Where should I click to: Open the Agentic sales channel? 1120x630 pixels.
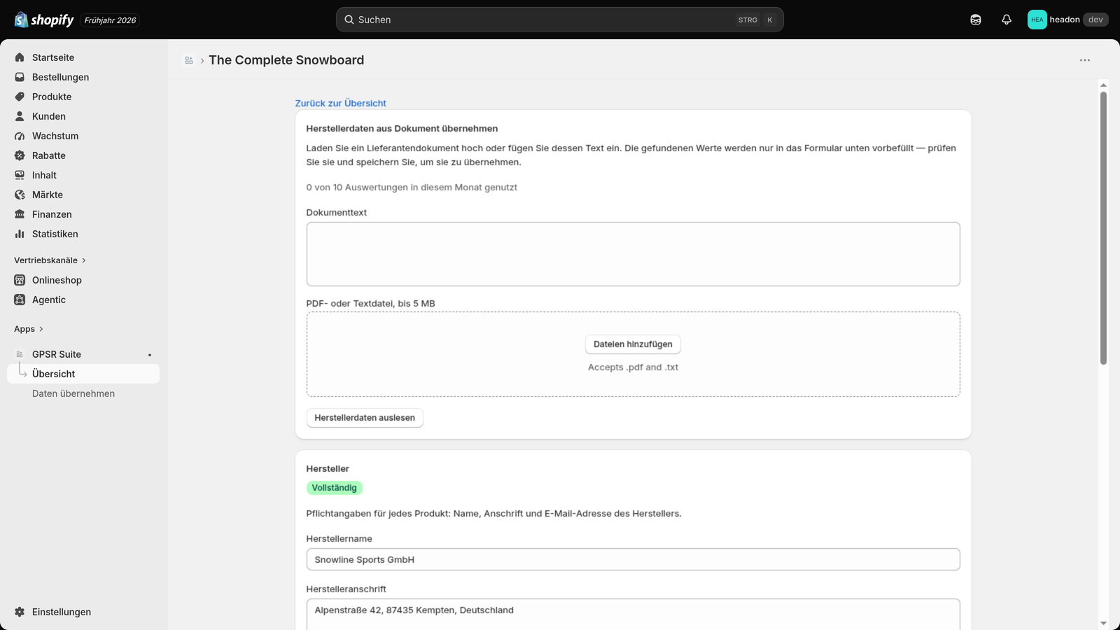pos(83,300)
